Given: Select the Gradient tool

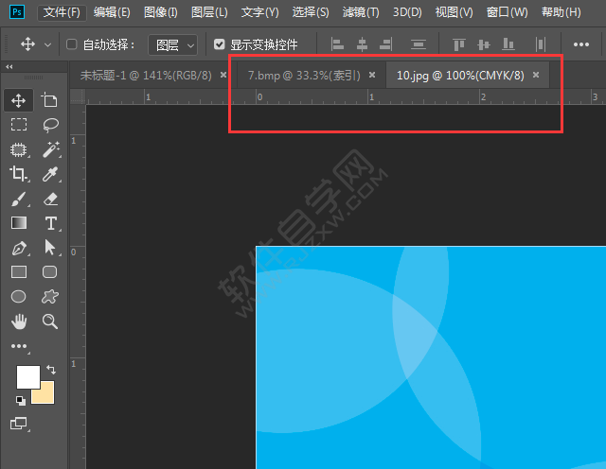Looking at the screenshot, I should (x=19, y=223).
